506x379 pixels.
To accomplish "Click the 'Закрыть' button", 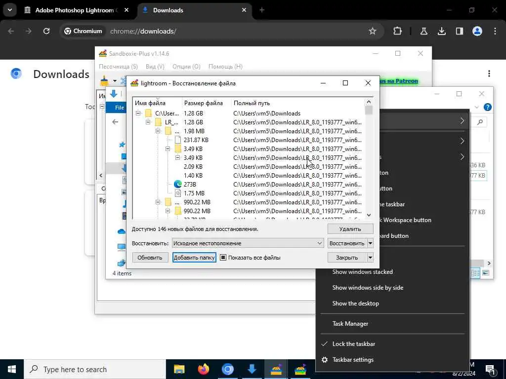I will pos(347,258).
